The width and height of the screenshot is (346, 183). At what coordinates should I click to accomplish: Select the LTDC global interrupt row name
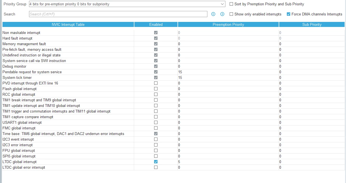click(x=19, y=162)
